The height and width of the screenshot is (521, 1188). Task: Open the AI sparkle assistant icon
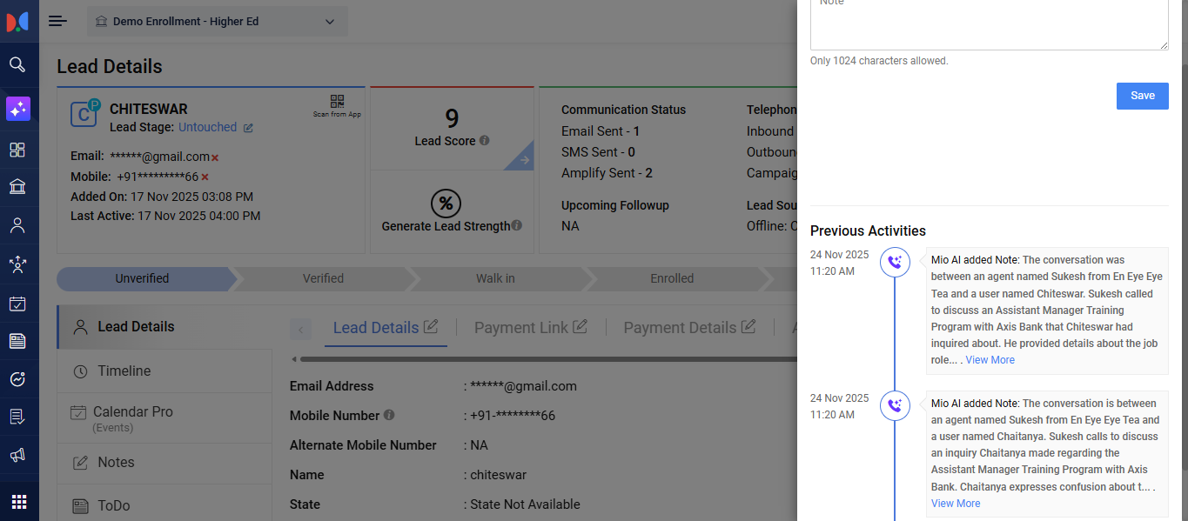18,109
